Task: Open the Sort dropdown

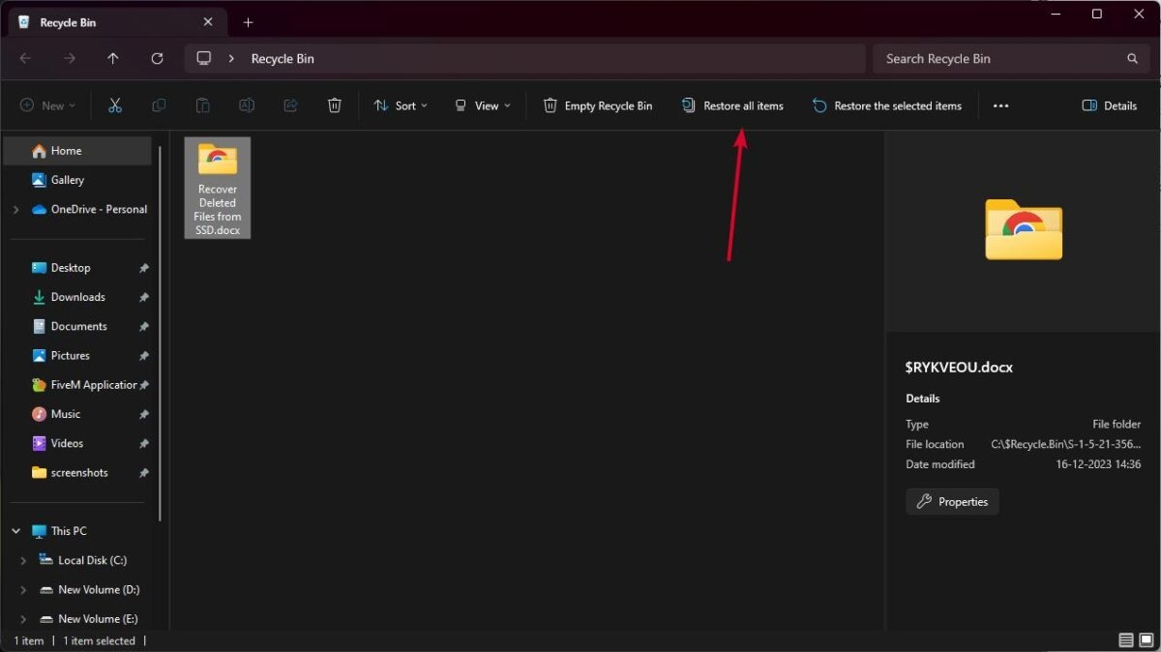Action: pyautogui.click(x=401, y=105)
